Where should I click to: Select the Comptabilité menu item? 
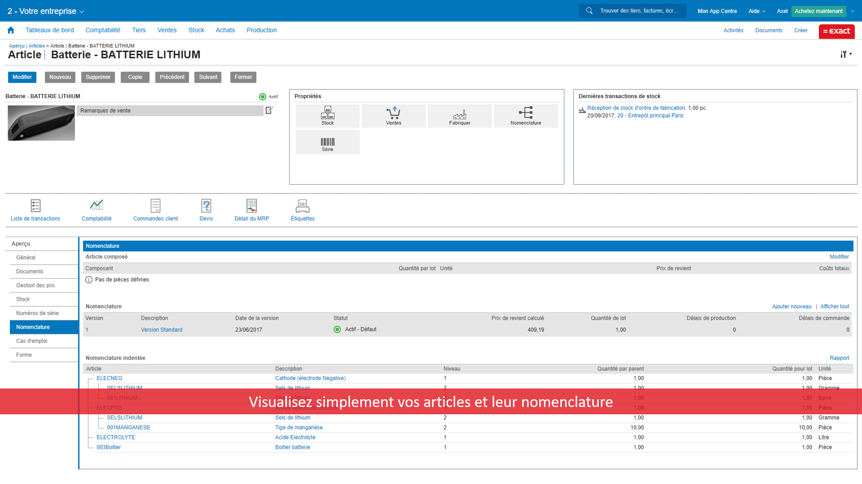103,30
